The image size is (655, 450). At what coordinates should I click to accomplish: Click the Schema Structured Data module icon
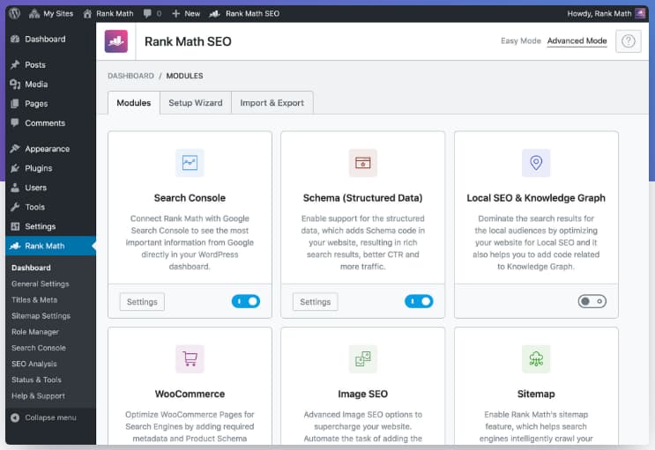pos(362,163)
